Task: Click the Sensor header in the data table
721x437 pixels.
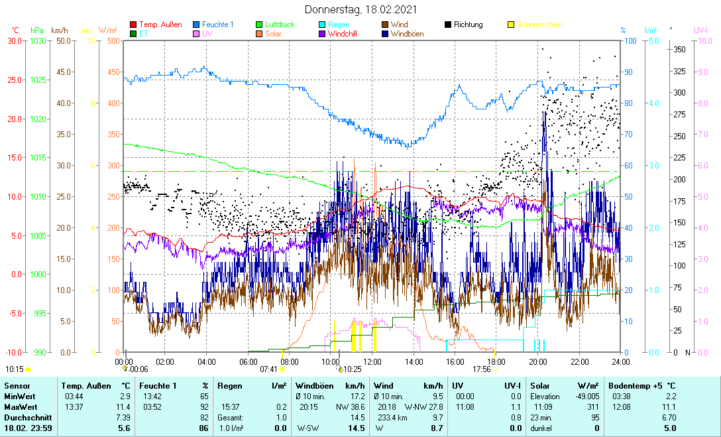Action: [x=17, y=385]
